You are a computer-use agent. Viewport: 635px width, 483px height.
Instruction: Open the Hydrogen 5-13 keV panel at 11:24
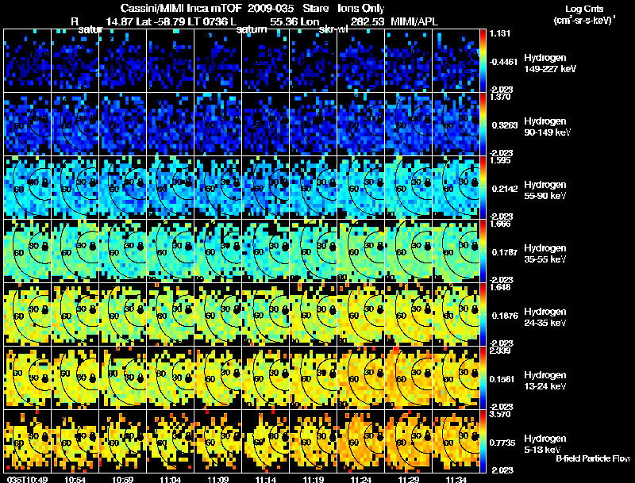click(x=361, y=441)
